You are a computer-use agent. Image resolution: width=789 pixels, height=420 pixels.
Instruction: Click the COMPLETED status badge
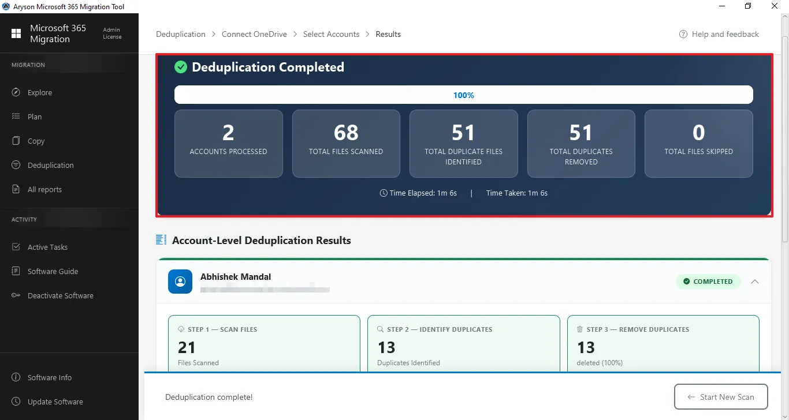[x=708, y=282]
